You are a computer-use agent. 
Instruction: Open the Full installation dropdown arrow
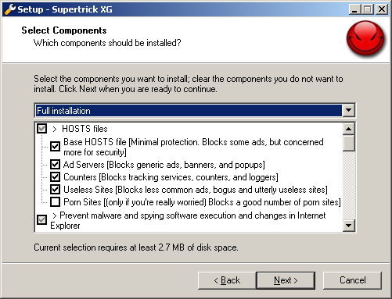pyautogui.click(x=348, y=110)
